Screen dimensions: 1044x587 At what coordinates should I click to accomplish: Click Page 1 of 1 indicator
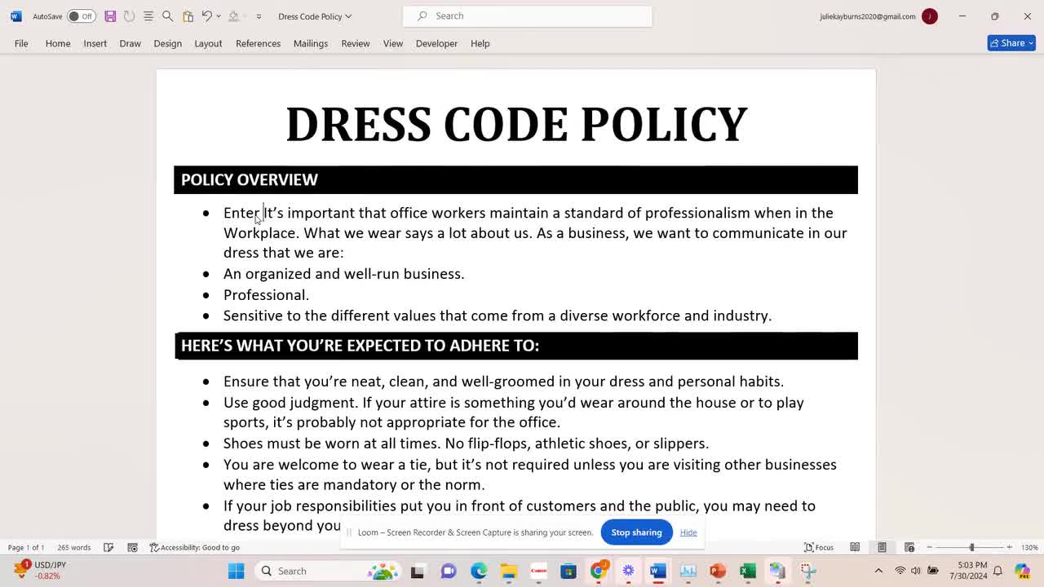pos(26,547)
